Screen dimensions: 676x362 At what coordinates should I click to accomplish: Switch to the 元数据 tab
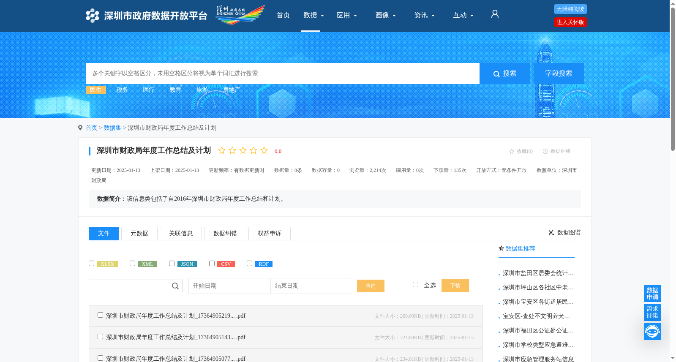coord(139,234)
